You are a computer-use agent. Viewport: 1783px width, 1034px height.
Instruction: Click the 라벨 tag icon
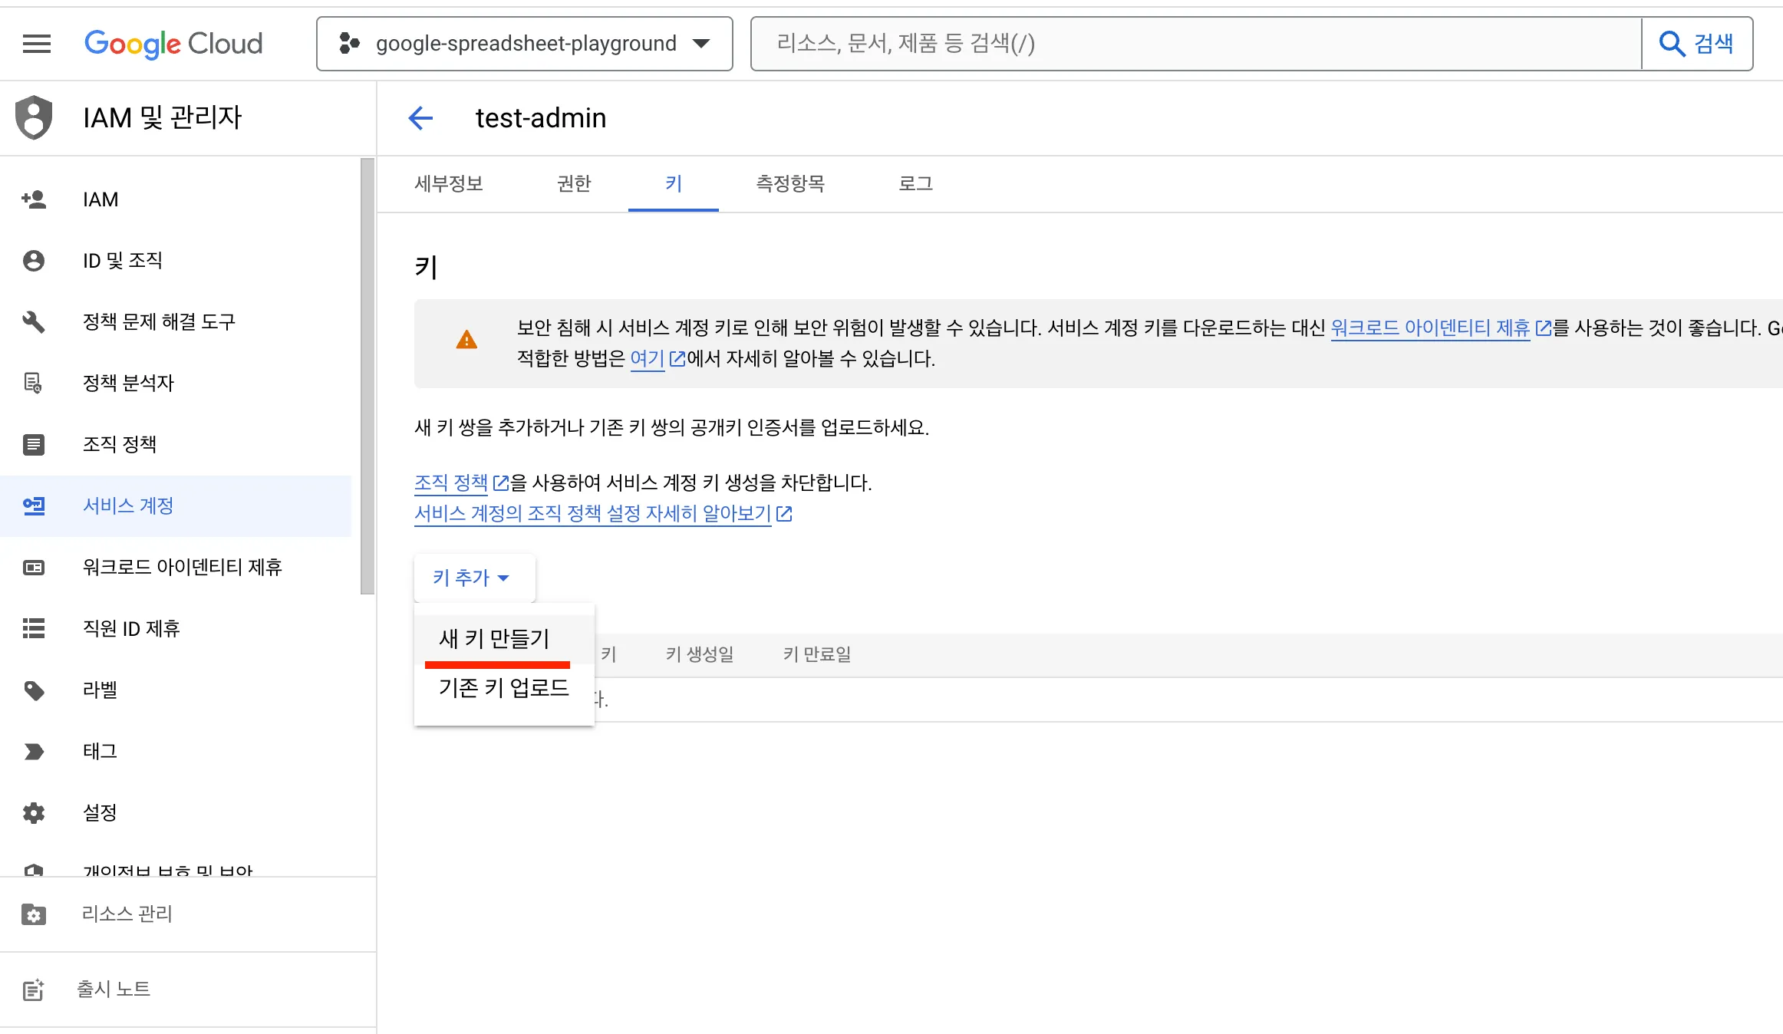click(x=33, y=690)
